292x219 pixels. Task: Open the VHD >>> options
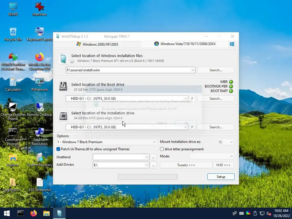(224, 165)
